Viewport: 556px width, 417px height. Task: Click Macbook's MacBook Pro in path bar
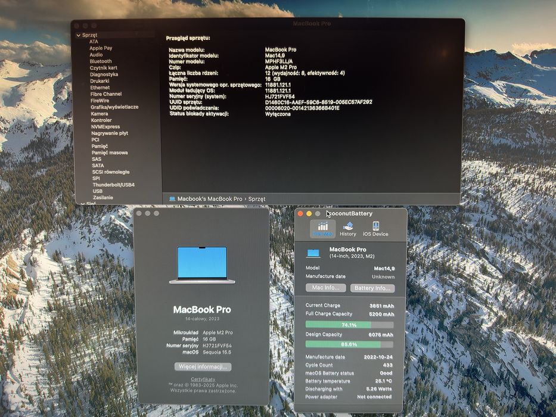tap(210, 198)
